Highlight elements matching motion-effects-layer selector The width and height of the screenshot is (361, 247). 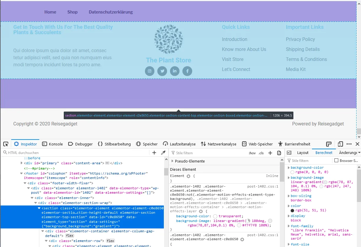point(200,211)
